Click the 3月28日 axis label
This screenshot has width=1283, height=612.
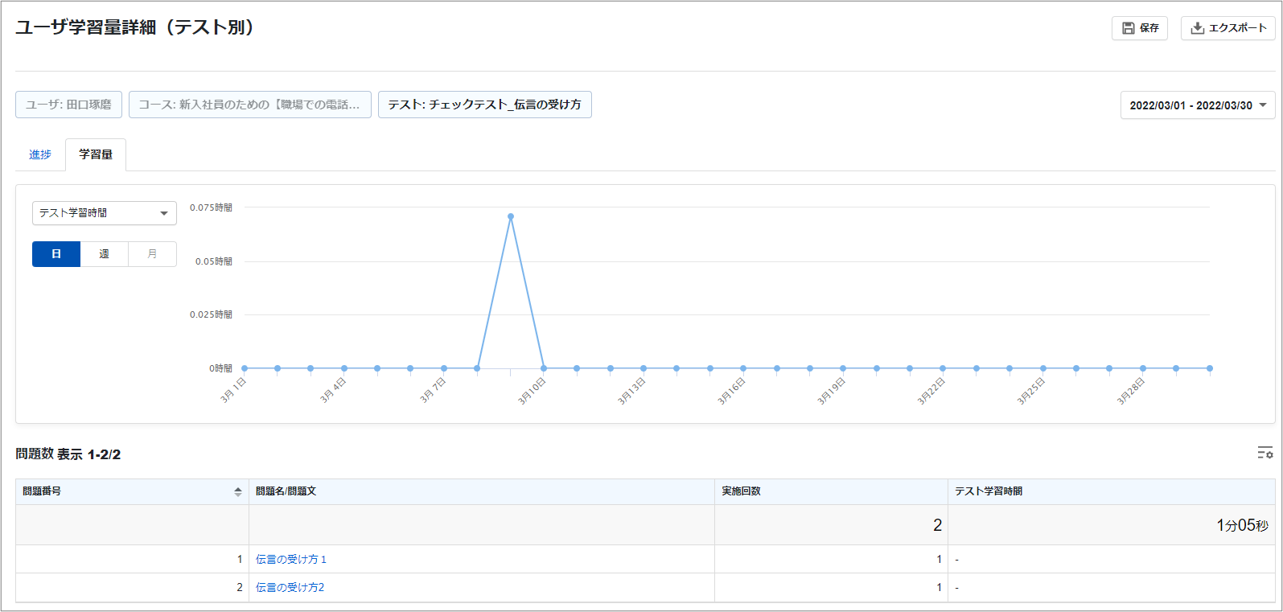pos(1130,391)
